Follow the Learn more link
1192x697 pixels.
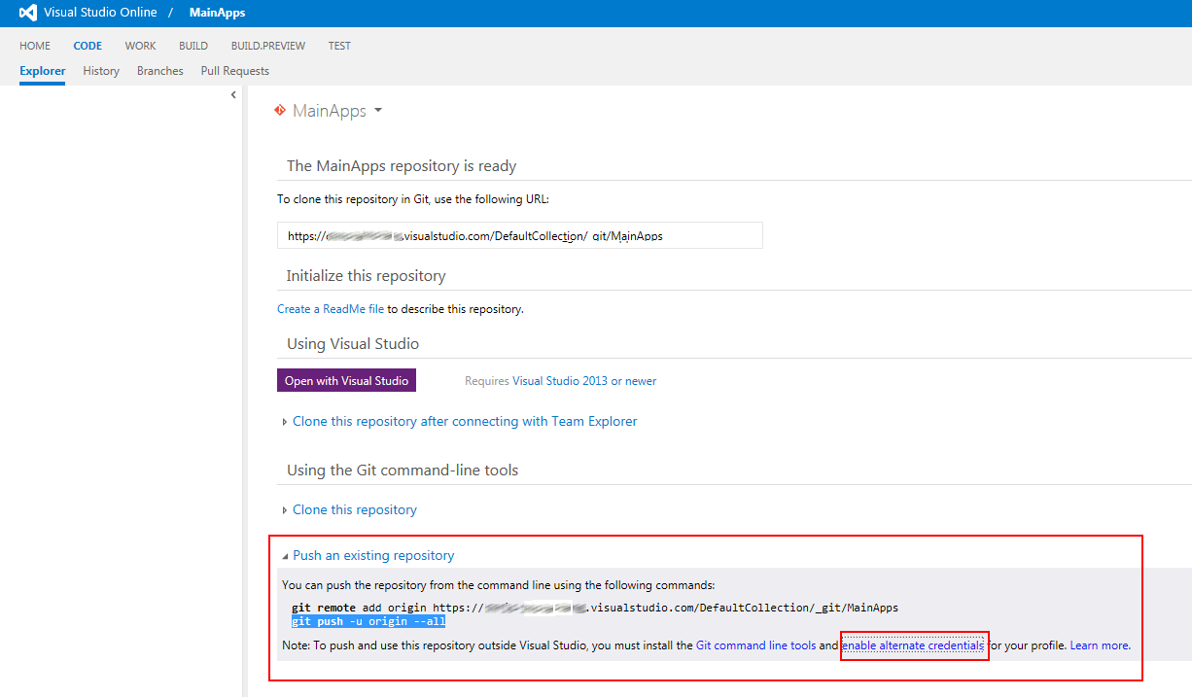tap(1100, 645)
